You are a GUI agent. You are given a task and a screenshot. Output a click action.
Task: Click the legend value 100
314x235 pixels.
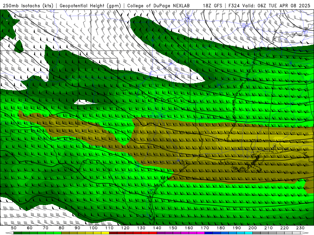pyautogui.click(x=93, y=228)
